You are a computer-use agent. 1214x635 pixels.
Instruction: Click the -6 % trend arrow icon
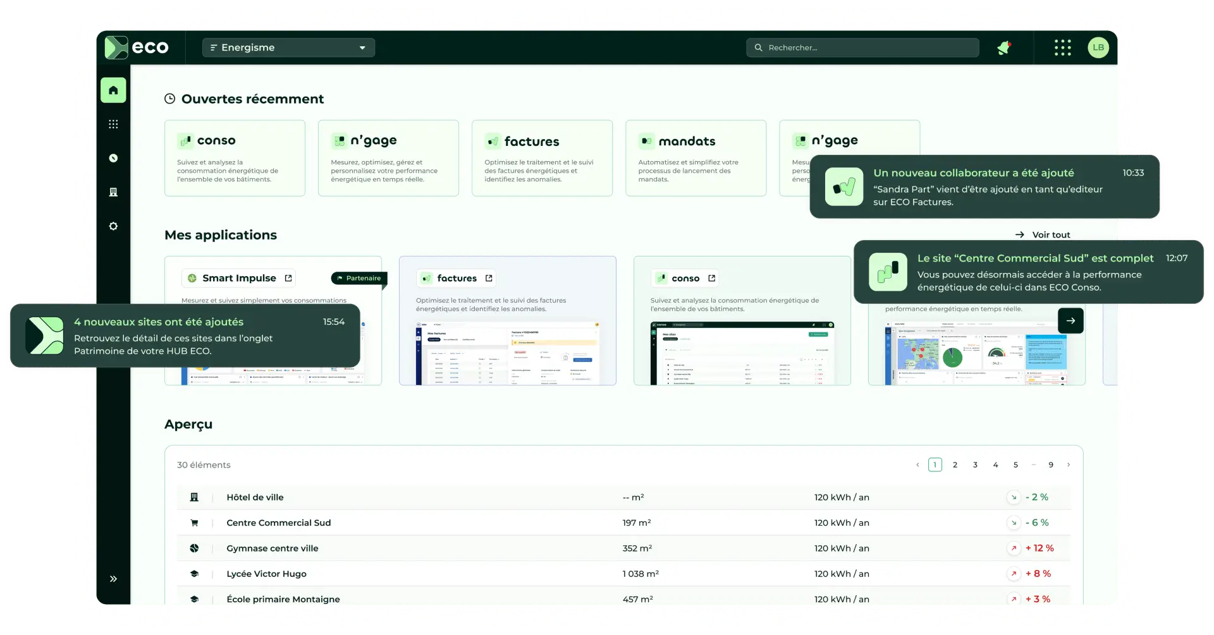click(1014, 523)
